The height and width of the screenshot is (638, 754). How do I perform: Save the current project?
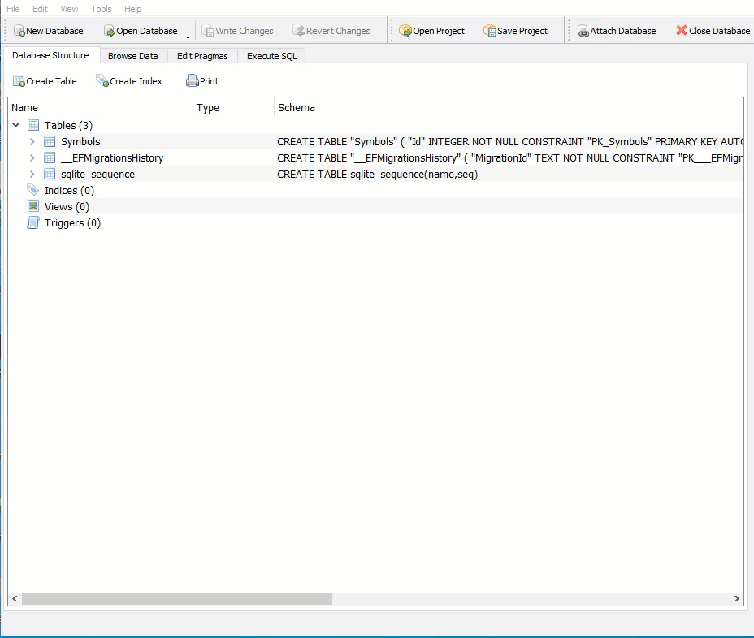pyautogui.click(x=514, y=30)
